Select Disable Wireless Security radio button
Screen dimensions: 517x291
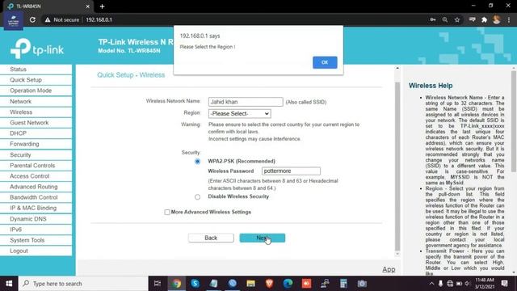197,197
